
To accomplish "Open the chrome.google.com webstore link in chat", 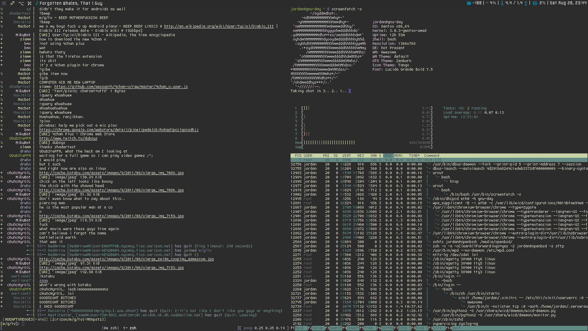I will [119, 130].
